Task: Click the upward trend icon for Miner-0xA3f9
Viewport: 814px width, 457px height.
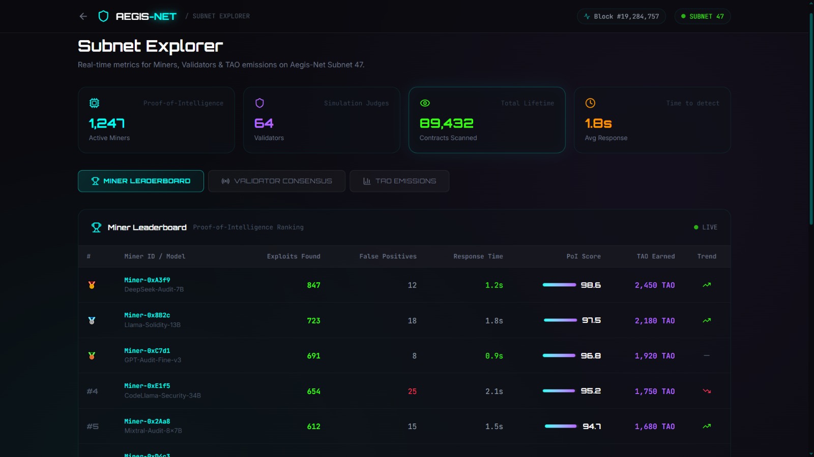Action: tap(707, 285)
